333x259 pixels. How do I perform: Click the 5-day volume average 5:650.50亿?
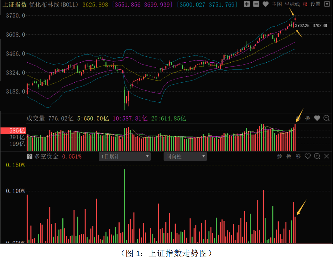(x=93, y=118)
